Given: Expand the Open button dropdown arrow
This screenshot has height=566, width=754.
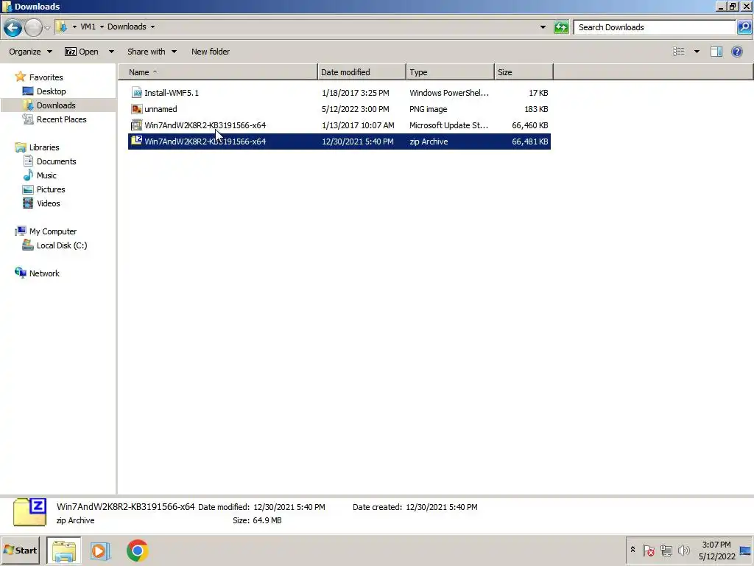Looking at the screenshot, I should [111, 52].
